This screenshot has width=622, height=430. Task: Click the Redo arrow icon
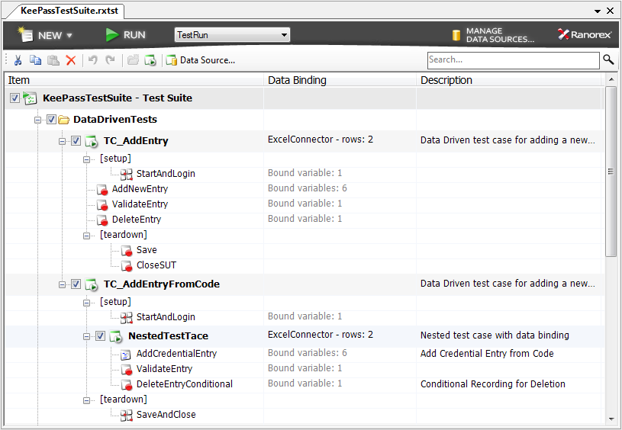110,60
